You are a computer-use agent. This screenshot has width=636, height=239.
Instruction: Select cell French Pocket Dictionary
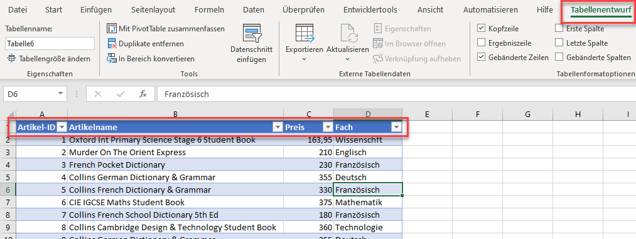click(176, 165)
